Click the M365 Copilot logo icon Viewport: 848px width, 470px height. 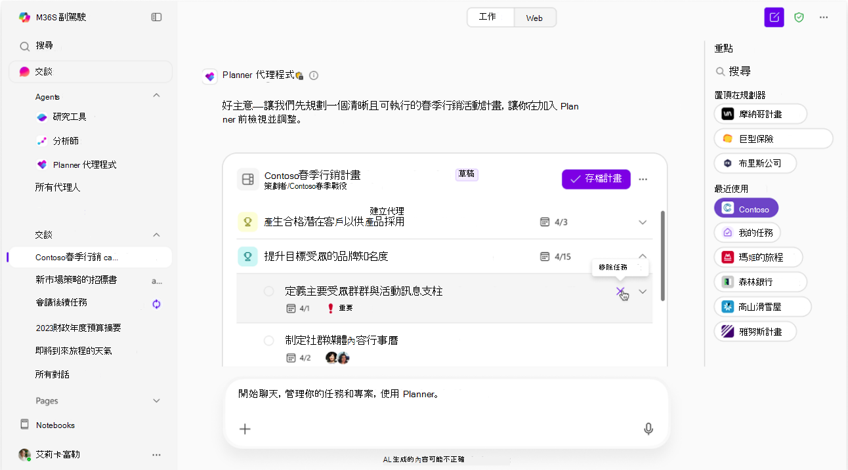click(24, 17)
